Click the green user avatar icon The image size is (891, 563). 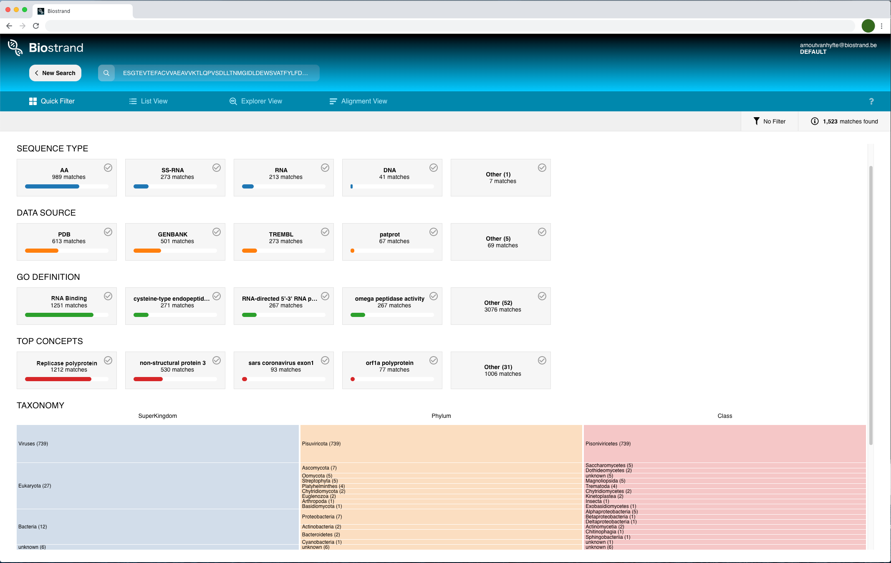(x=868, y=26)
